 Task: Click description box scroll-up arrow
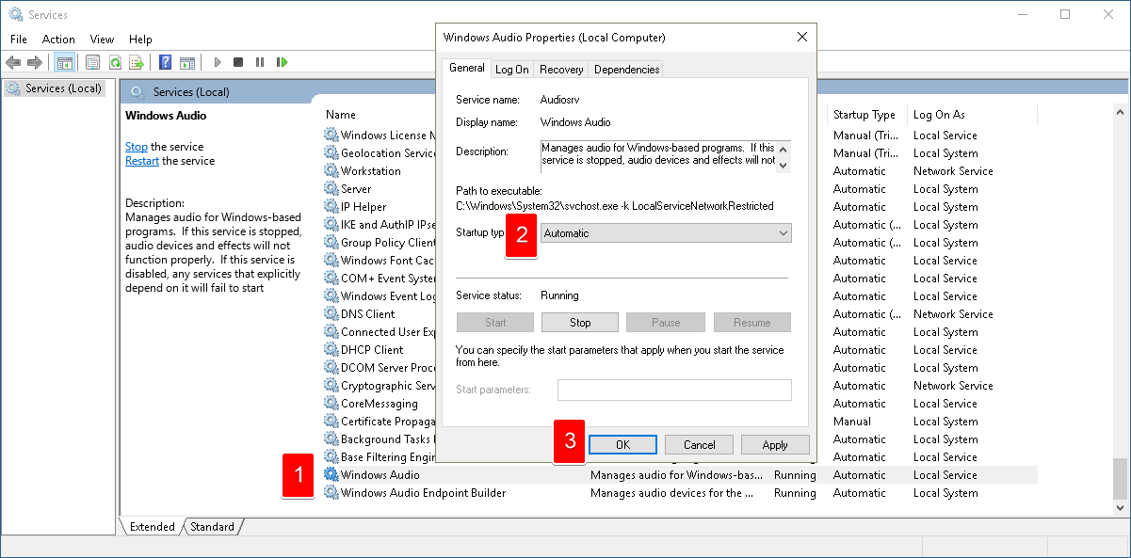(x=784, y=149)
